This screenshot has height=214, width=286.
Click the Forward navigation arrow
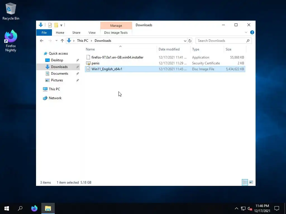pyautogui.click(x=50, y=41)
